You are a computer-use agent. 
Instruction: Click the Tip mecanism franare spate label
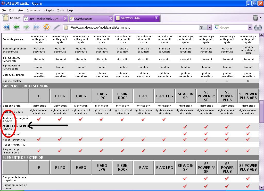11,67
